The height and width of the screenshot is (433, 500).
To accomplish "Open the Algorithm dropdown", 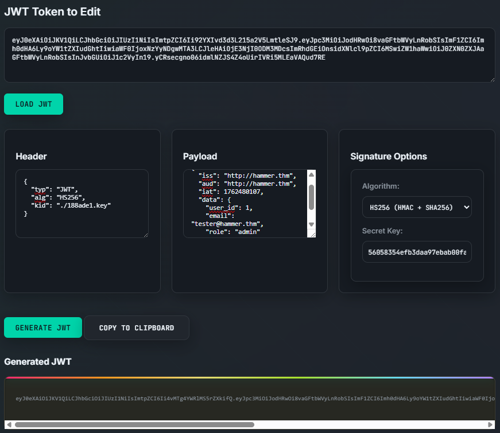I will coord(417,207).
